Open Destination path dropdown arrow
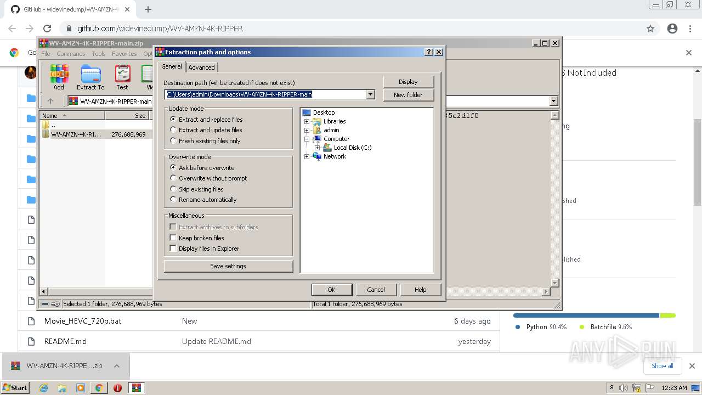702x395 pixels. [371, 94]
